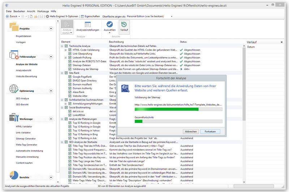Image resolution: width=289 pixels, height=192 pixels.
Task: Click the Datum column header in Verlauf
Action: tap(251, 47)
